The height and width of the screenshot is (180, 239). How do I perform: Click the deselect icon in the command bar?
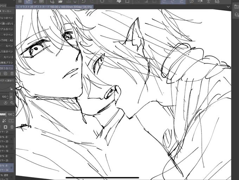click(x=138, y=1)
